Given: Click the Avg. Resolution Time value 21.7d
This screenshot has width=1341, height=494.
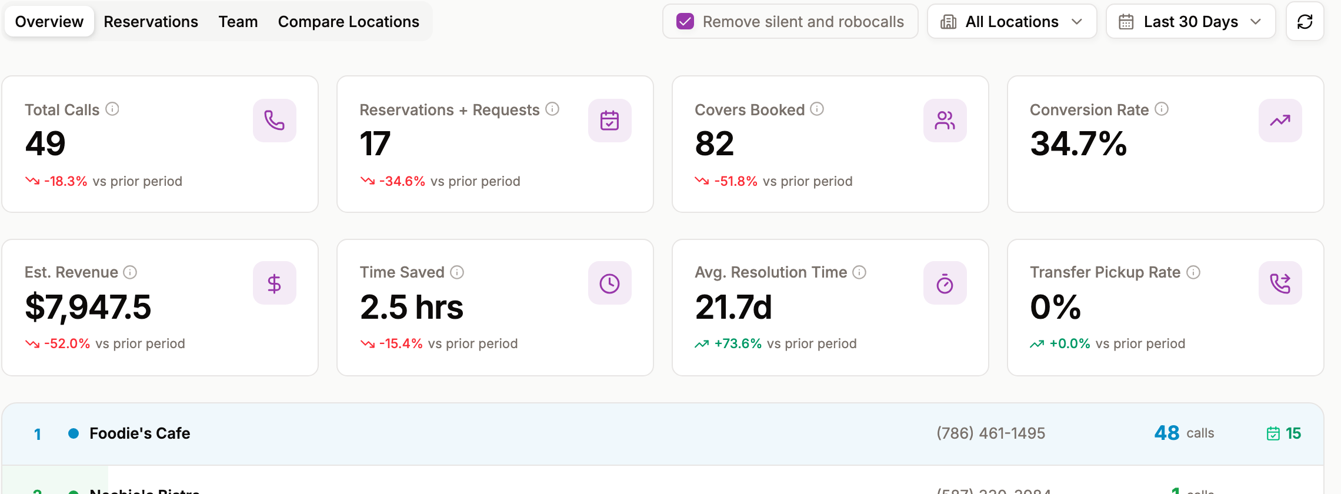Looking at the screenshot, I should (733, 308).
